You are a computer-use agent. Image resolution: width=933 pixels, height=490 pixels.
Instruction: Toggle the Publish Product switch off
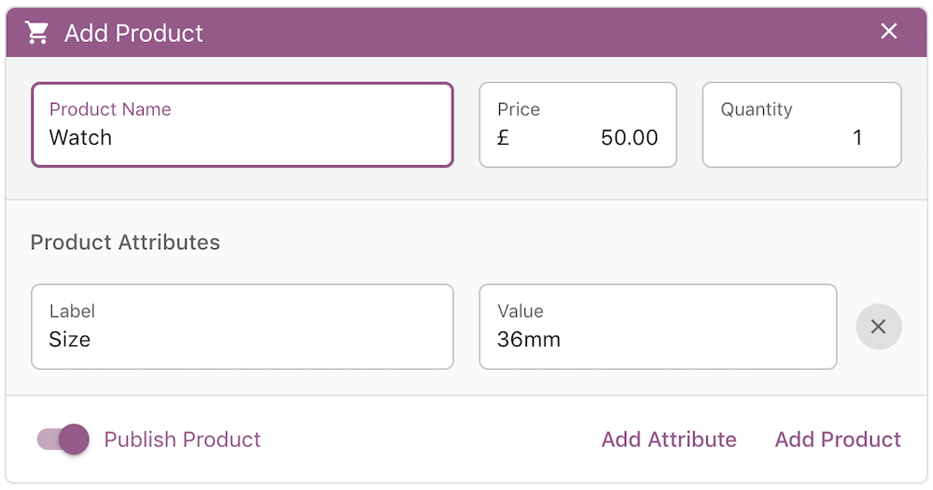63,439
